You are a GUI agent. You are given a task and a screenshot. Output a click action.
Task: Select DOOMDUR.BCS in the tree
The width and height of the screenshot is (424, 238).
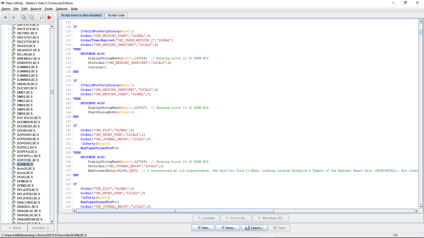tap(28, 122)
